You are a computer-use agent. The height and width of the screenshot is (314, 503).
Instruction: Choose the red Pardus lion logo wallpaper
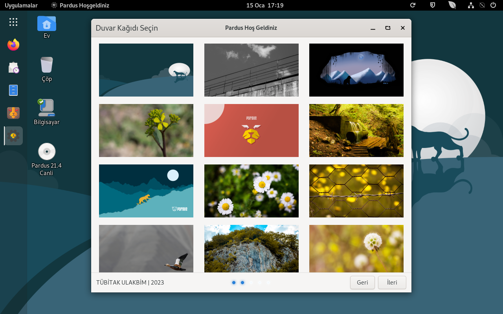251,130
